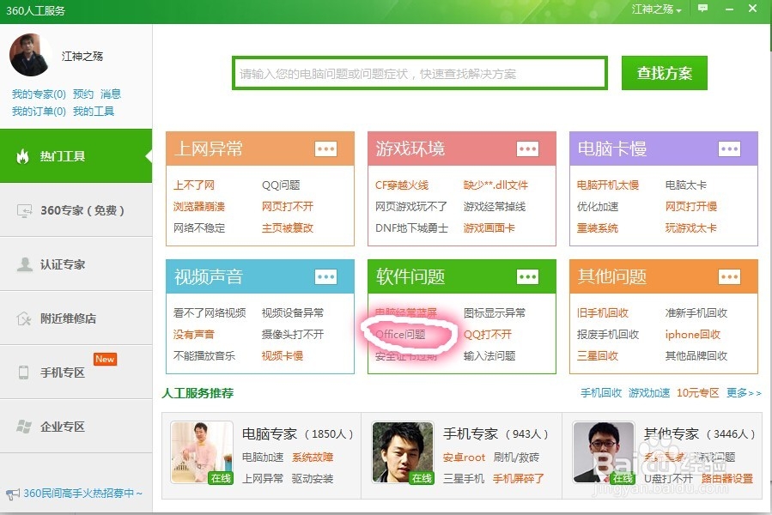Screen dimensions: 772x515
Task: Open more options for 软件问题 category
Action: tap(527, 276)
